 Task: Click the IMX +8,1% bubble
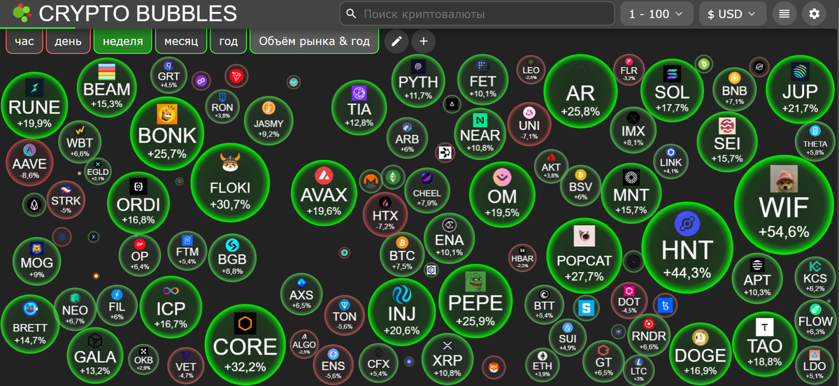pos(633,130)
